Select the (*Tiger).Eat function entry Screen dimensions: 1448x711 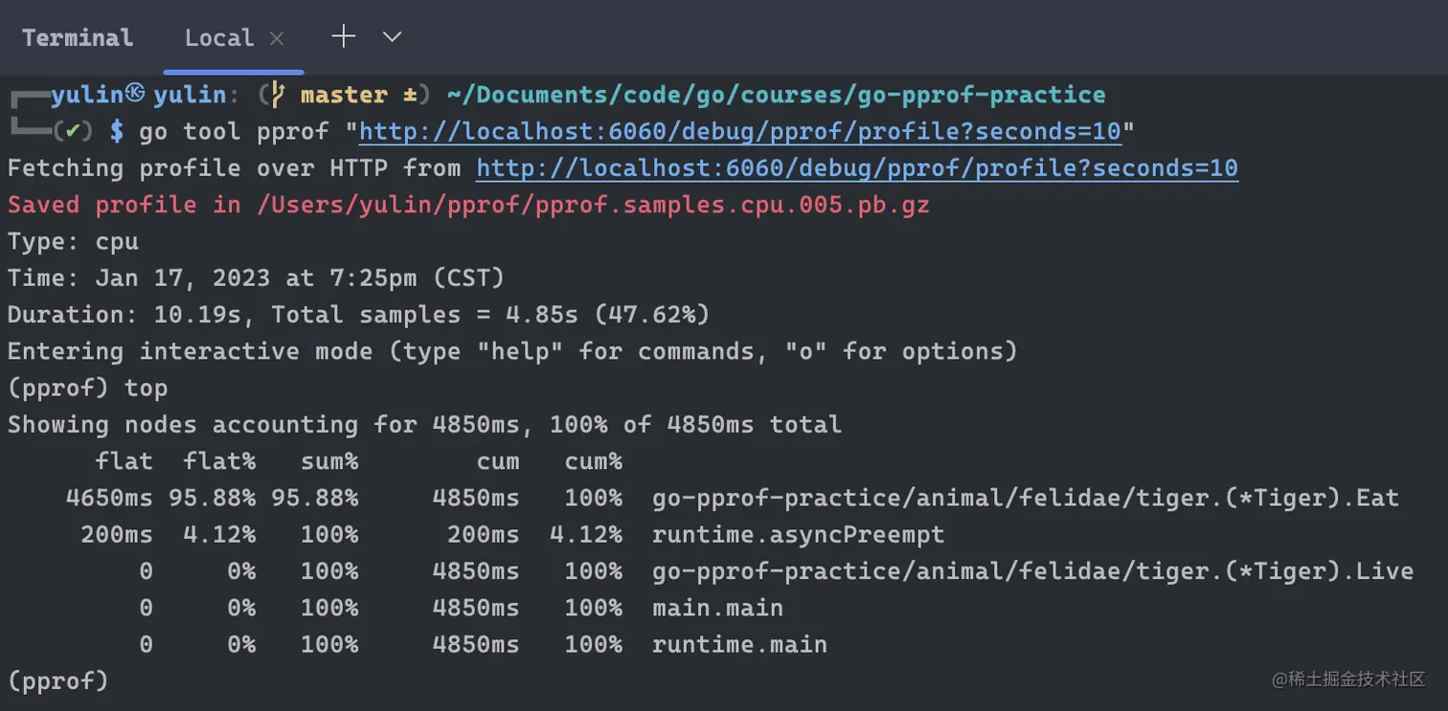1025,498
